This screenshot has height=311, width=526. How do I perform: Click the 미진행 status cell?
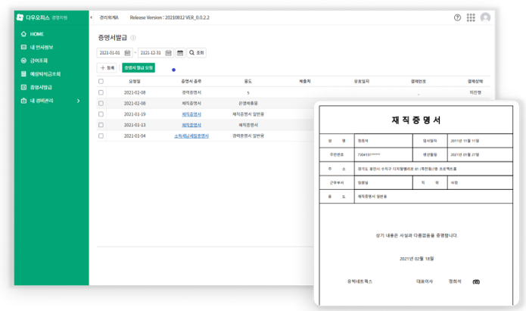tap(475, 92)
